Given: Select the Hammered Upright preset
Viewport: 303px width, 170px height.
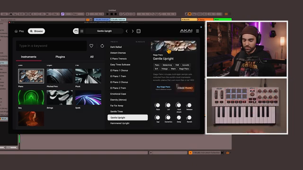Looking at the screenshot, I should point(120,123).
